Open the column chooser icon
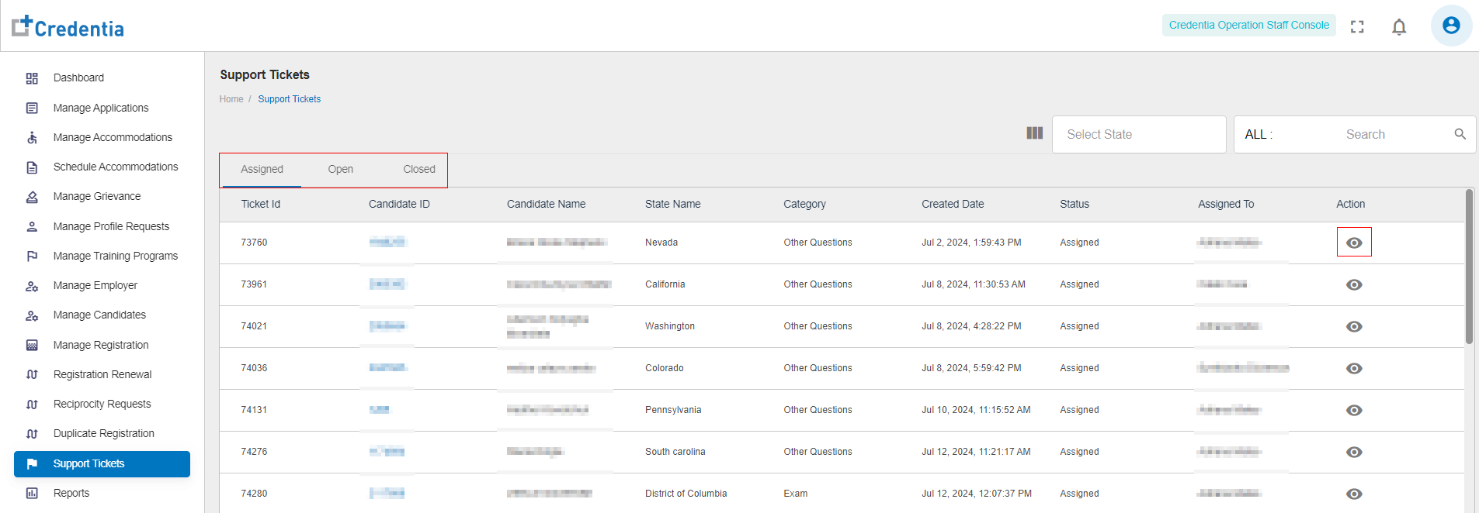Viewport: 1479px width, 513px height. [x=1034, y=133]
